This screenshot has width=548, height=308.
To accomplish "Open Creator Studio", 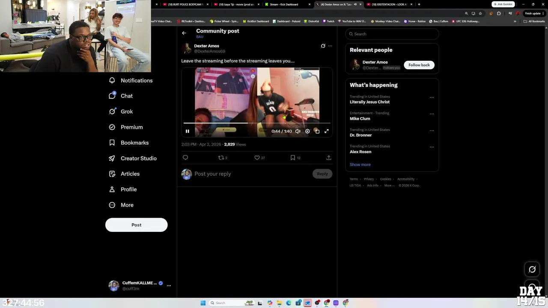I will click(x=133, y=158).
